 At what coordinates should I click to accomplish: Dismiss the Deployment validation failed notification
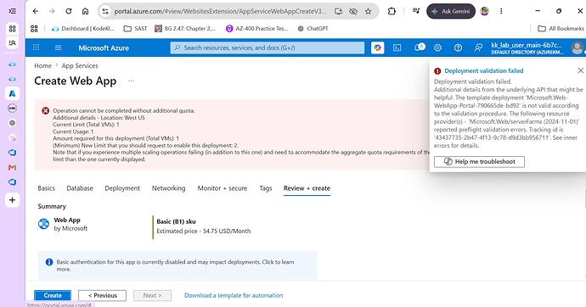point(580,70)
